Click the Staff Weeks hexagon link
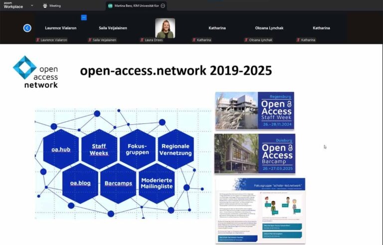The image size is (383, 245). click(x=99, y=149)
